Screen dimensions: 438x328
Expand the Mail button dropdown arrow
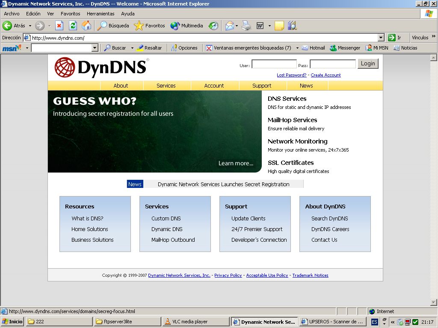tap(237, 26)
